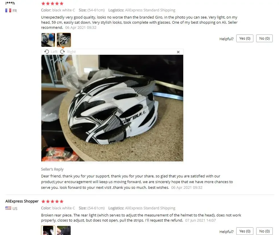This screenshot has width=279, height=235.
Task: Select the second helmet thumbnail of French review
Action: click(x=64, y=40)
